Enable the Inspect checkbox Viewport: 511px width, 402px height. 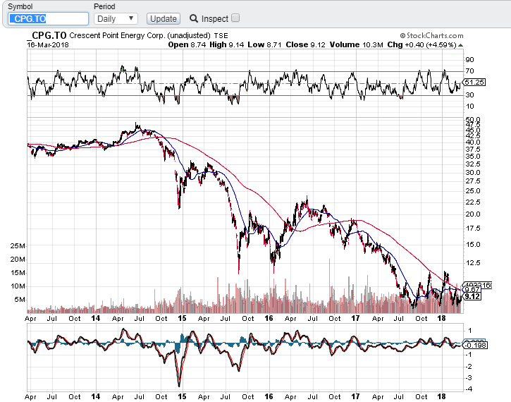235,18
